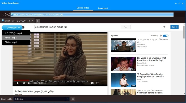Click the Autoplay info icon
Screen dimensions: 186x103
point(160,35)
